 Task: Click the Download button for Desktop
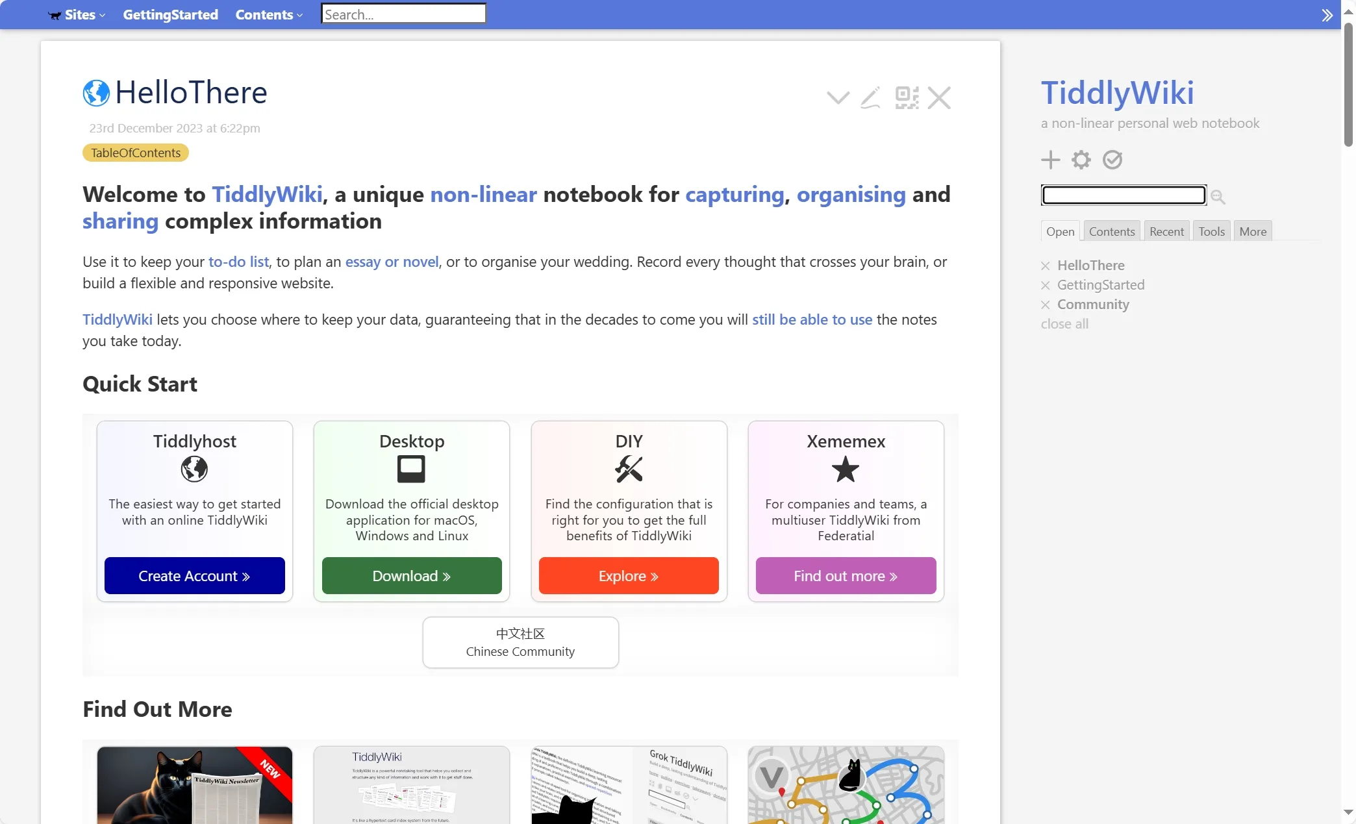[410, 574]
